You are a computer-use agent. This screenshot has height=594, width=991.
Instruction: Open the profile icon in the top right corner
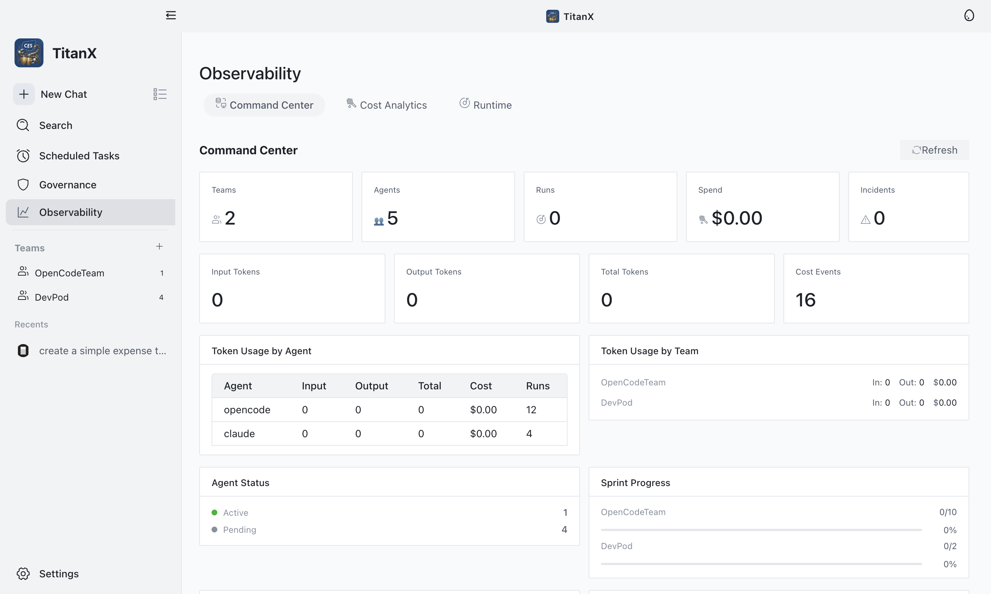tap(969, 15)
